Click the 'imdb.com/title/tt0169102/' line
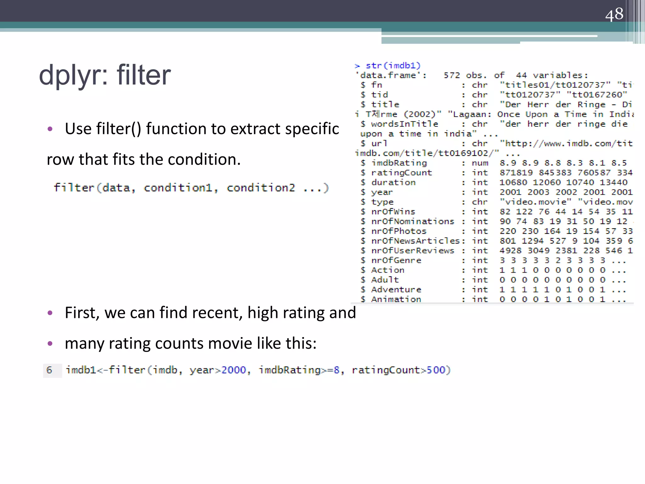645x484 pixels. (437, 153)
